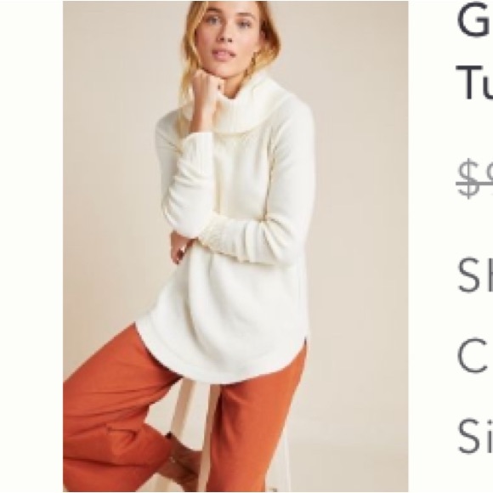The height and width of the screenshot is (493, 493).
Task: Click the product title starting with "G"
Action: click(x=475, y=19)
